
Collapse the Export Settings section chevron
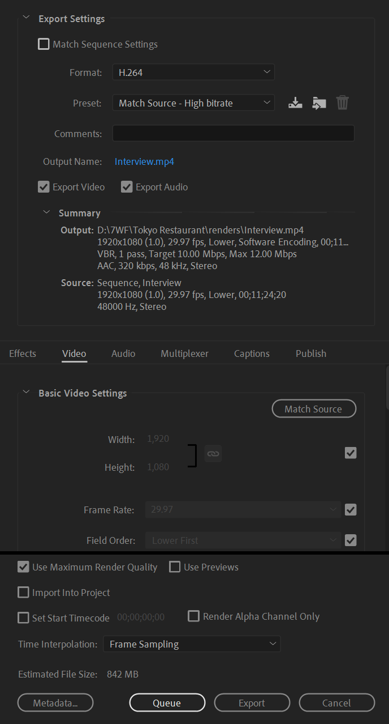pyautogui.click(x=25, y=18)
